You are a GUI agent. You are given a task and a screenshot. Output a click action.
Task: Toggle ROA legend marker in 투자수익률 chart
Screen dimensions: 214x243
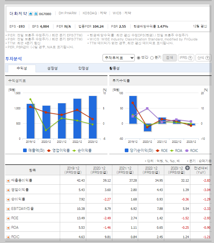click(x=172, y=151)
